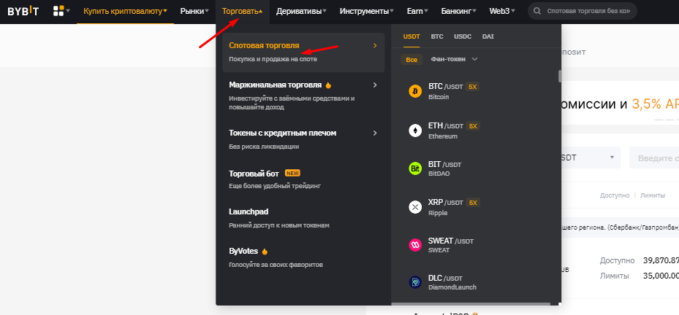The image size is (679, 315).
Task: Click the Еще более удобный трейдинг text
Action: (275, 186)
